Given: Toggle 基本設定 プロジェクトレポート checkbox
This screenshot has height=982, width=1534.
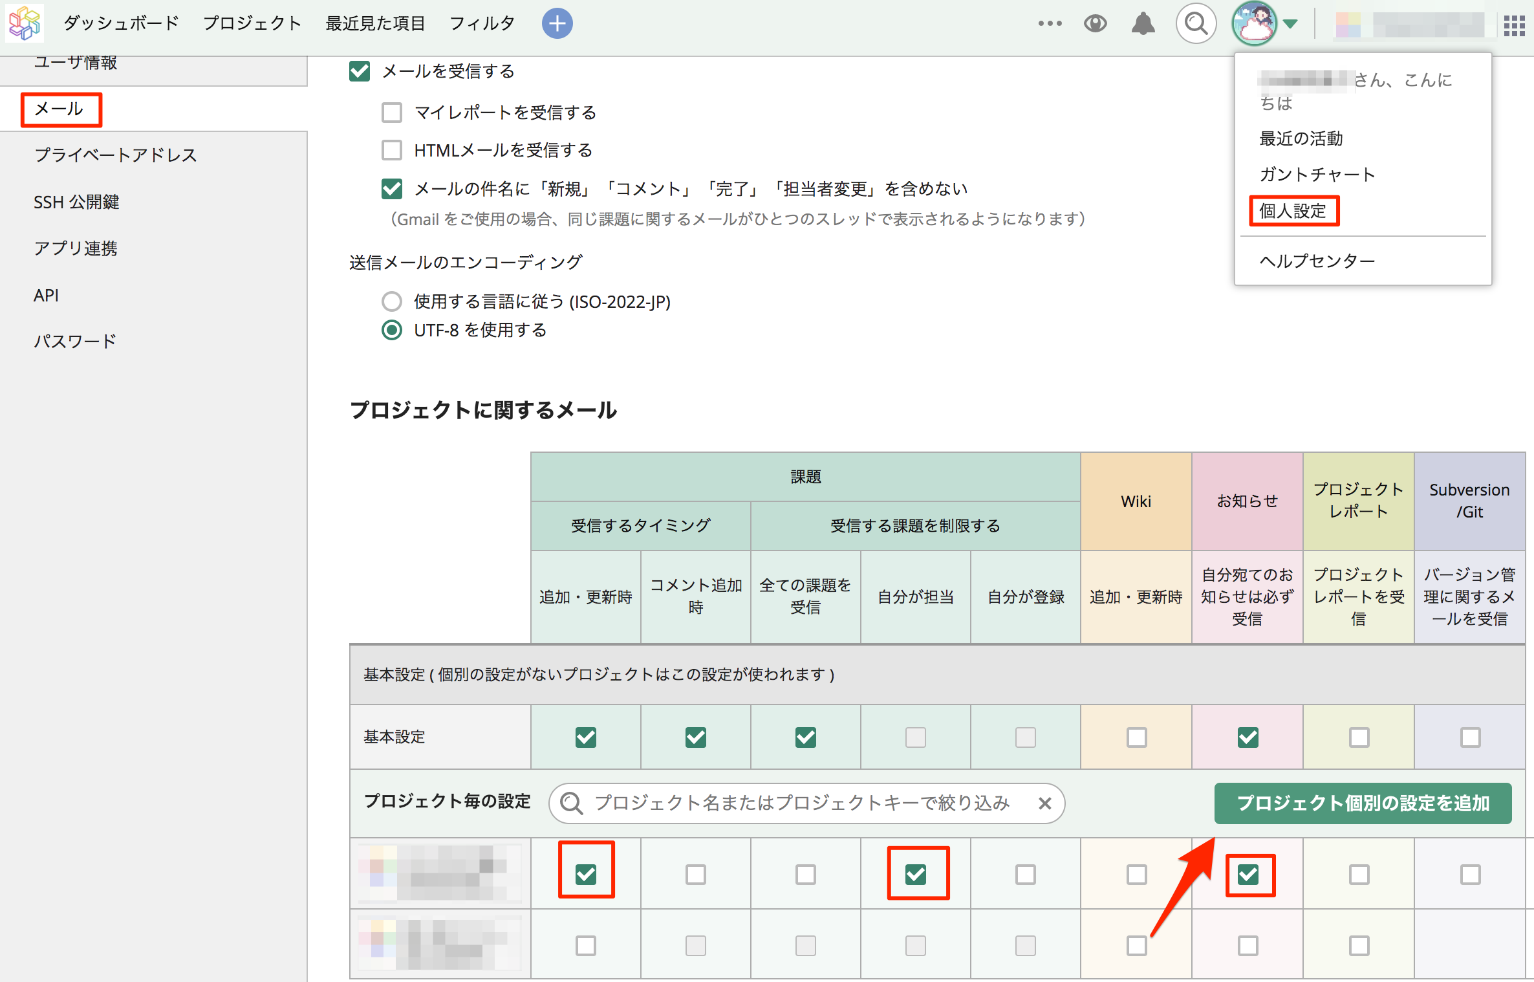Looking at the screenshot, I should tap(1359, 737).
